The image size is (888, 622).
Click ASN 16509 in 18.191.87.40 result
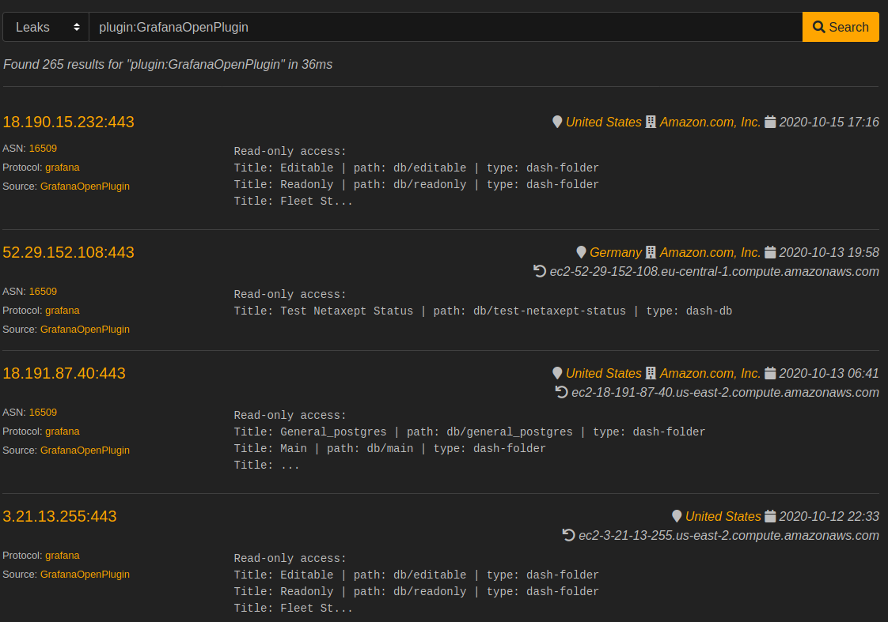click(43, 413)
